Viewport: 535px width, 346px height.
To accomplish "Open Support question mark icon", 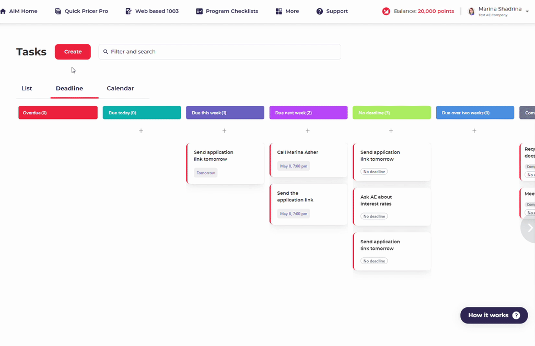I will (x=319, y=11).
